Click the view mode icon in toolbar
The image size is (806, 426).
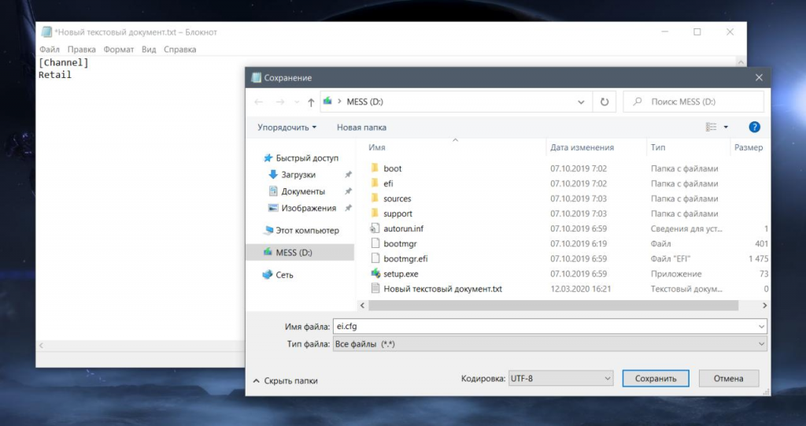point(711,127)
